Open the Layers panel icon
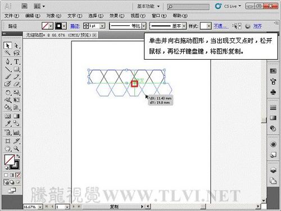The height and width of the screenshot is (211, 281). pyautogui.click(x=273, y=170)
